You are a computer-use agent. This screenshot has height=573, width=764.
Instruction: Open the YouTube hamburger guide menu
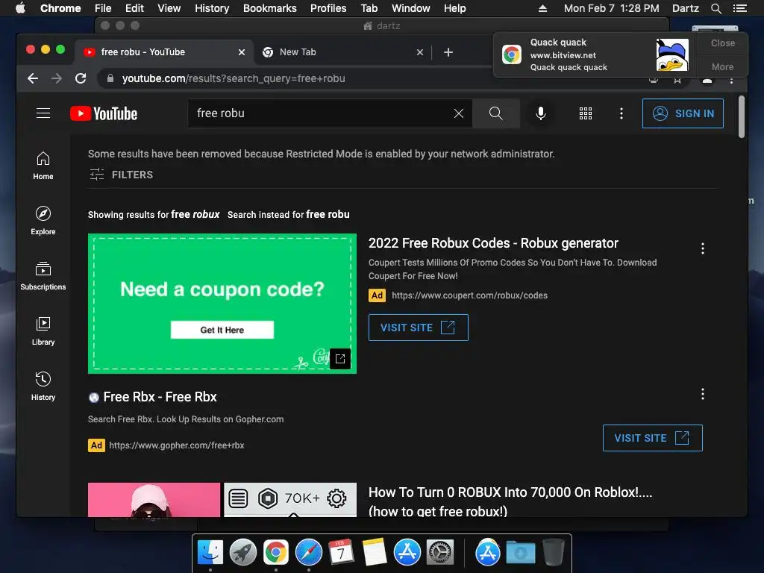43,113
